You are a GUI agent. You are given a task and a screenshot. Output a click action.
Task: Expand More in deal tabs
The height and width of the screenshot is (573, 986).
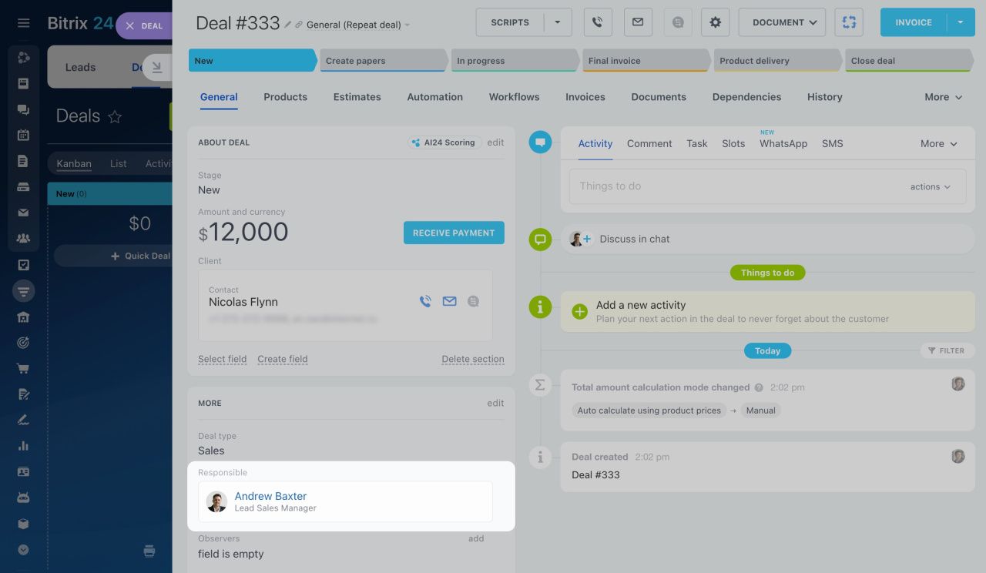click(x=944, y=97)
